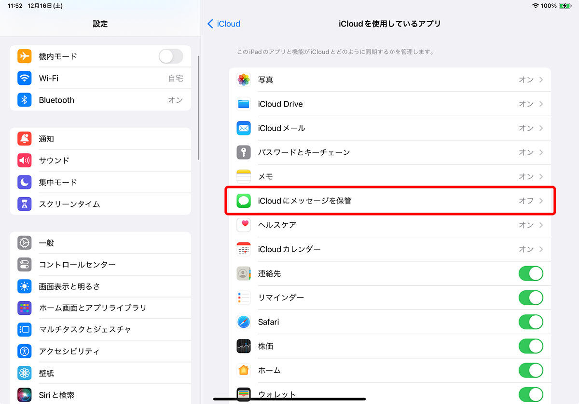Screen dimensions: 579x404
Task: Open the iCloud メール row chevron
Action: click(x=541, y=128)
